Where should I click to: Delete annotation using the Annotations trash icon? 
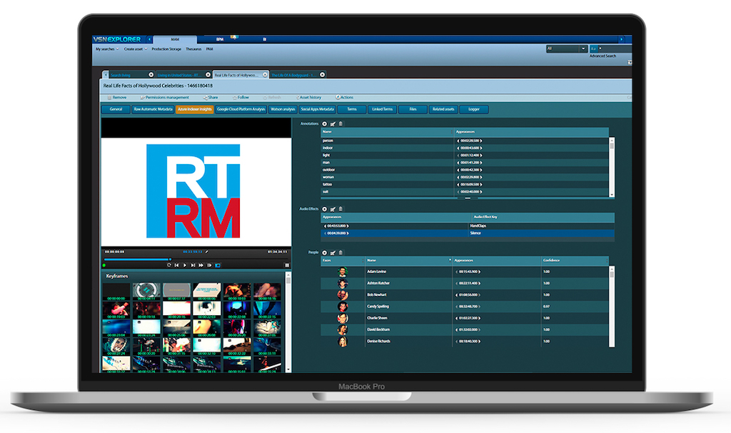click(x=341, y=124)
